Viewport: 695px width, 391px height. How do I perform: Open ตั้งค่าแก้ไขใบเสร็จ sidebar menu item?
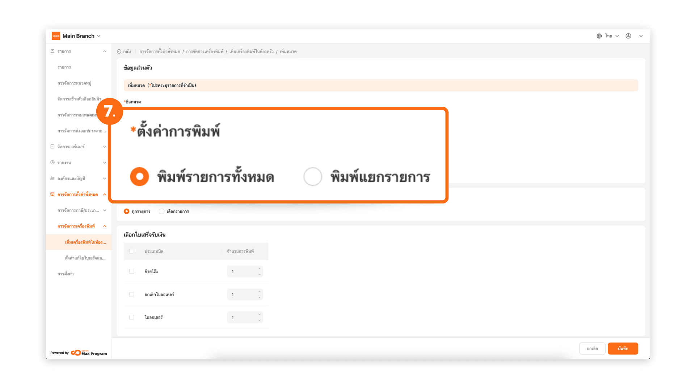[85, 258]
